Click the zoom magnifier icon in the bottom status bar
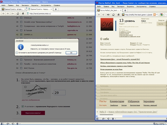The height and width of the screenshot is (125, 167). tap(154, 124)
